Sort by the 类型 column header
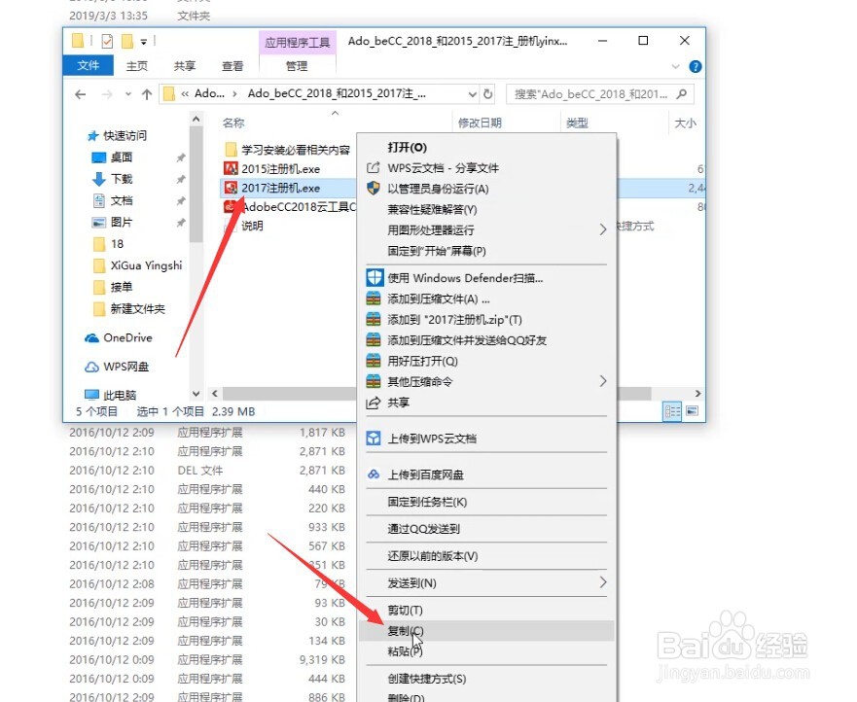857x702 pixels. pos(577,123)
